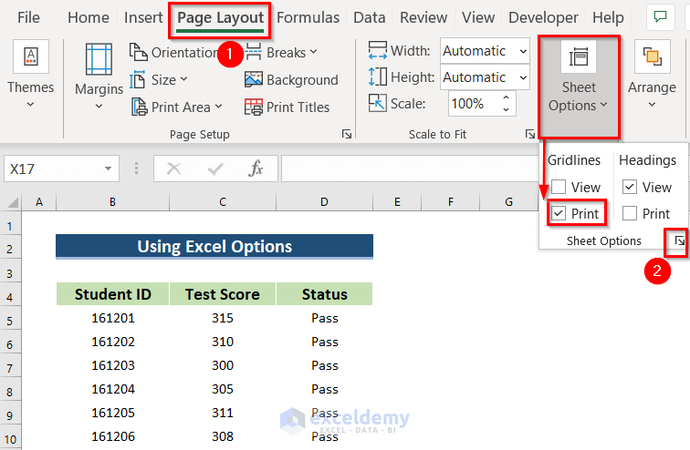The width and height of the screenshot is (690, 450).
Task: Expand the Width dropdown
Action: 521,51
